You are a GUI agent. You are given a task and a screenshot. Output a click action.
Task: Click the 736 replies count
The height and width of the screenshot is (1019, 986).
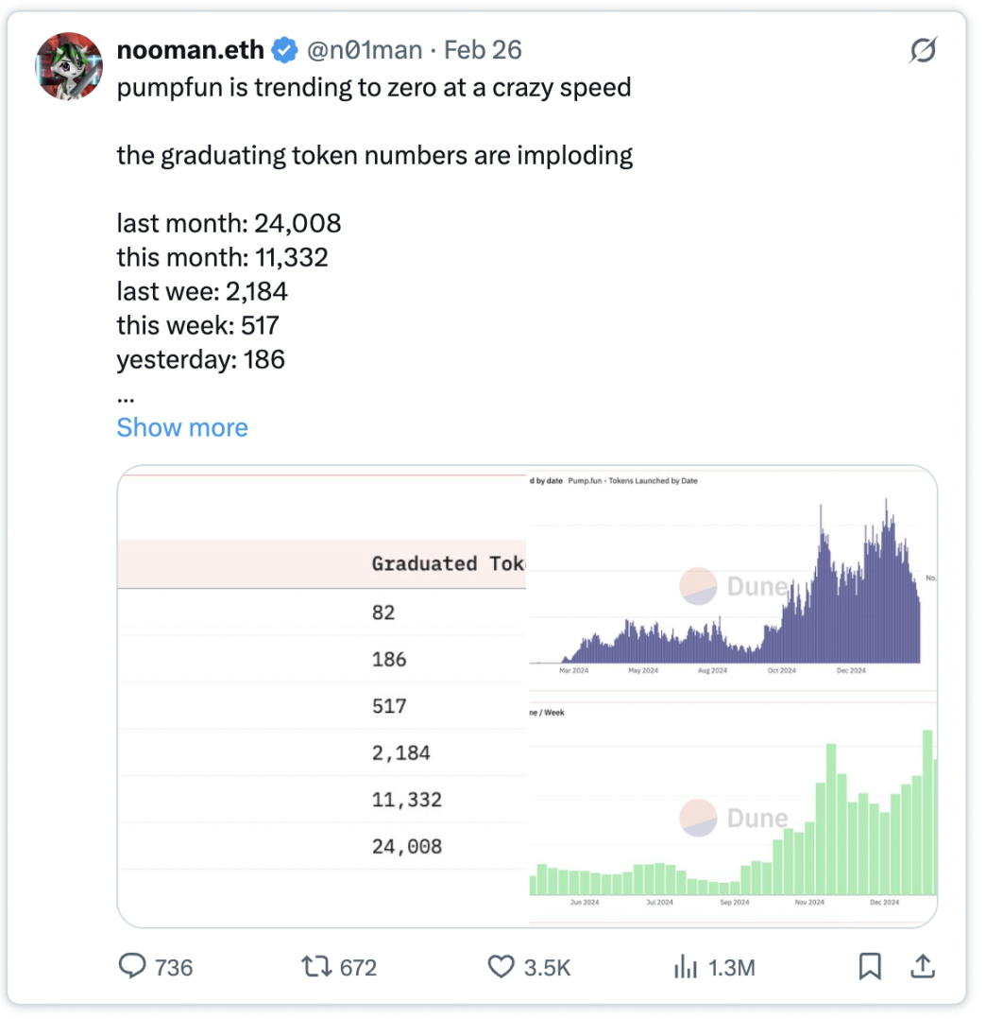click(174, 968)
